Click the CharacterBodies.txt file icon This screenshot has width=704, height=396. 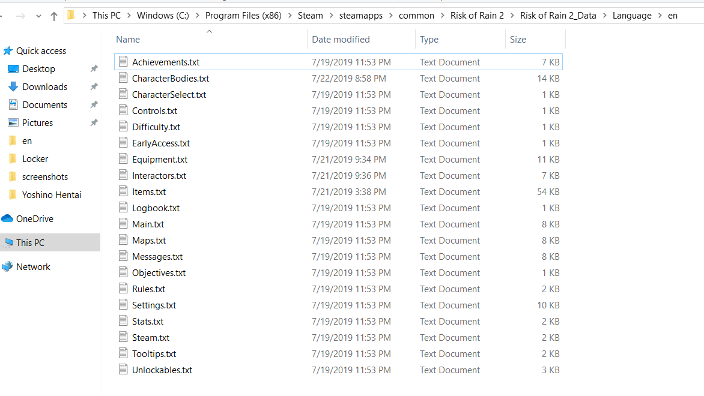point(123,77)
